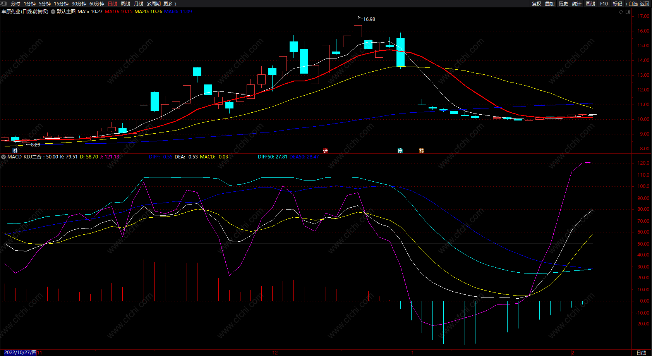Expand the 更多 periods menu

170,3
